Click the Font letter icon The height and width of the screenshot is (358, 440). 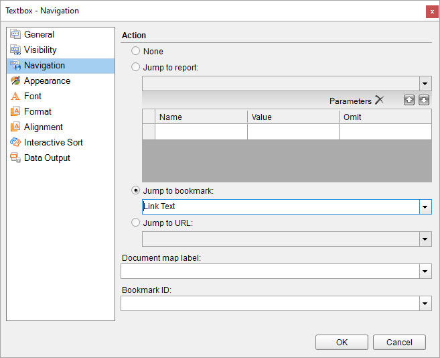(15, 96)
